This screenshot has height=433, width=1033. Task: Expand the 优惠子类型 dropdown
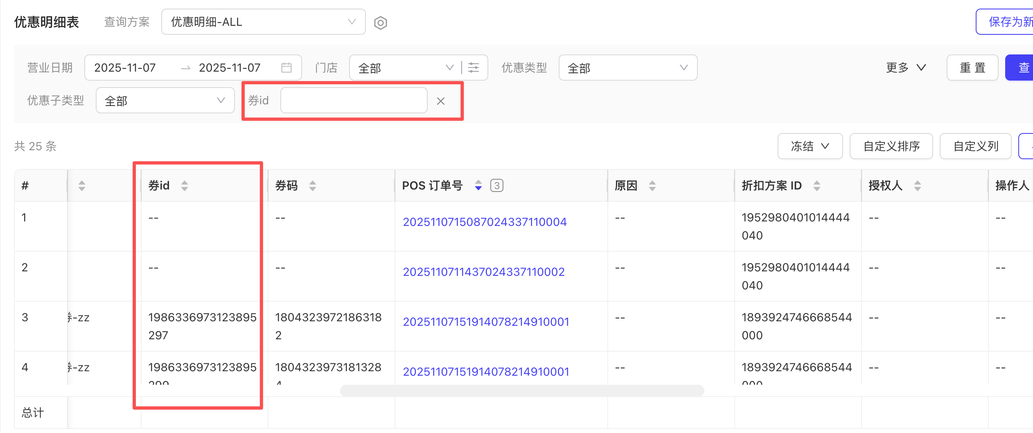point(165,101)
